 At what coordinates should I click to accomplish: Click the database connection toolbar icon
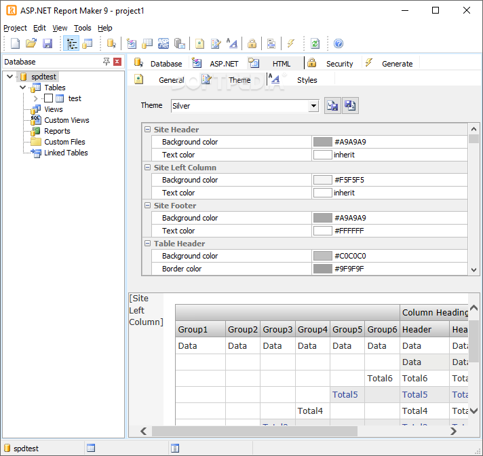click(x=111, y=43)
